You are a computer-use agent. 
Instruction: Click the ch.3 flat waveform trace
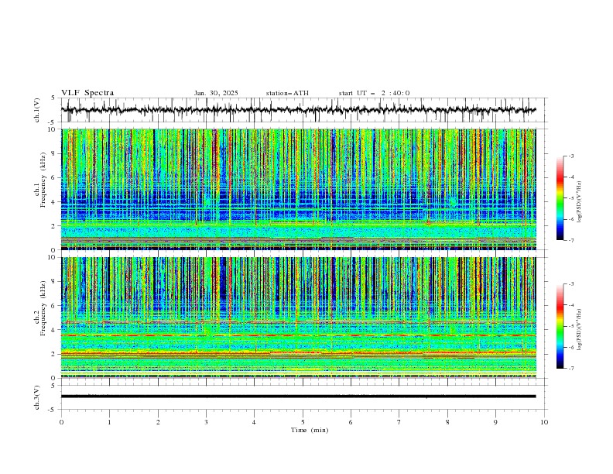coord(298,397)
